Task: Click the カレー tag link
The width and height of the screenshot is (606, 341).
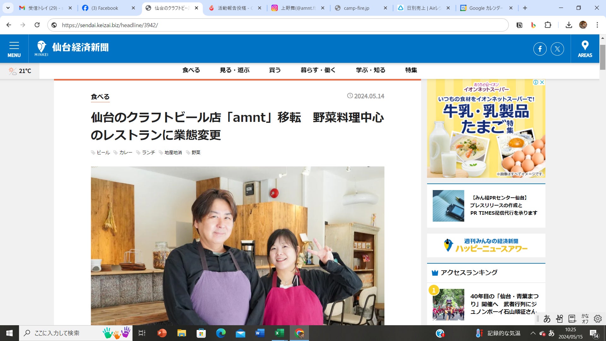Action: pos(126,153)
